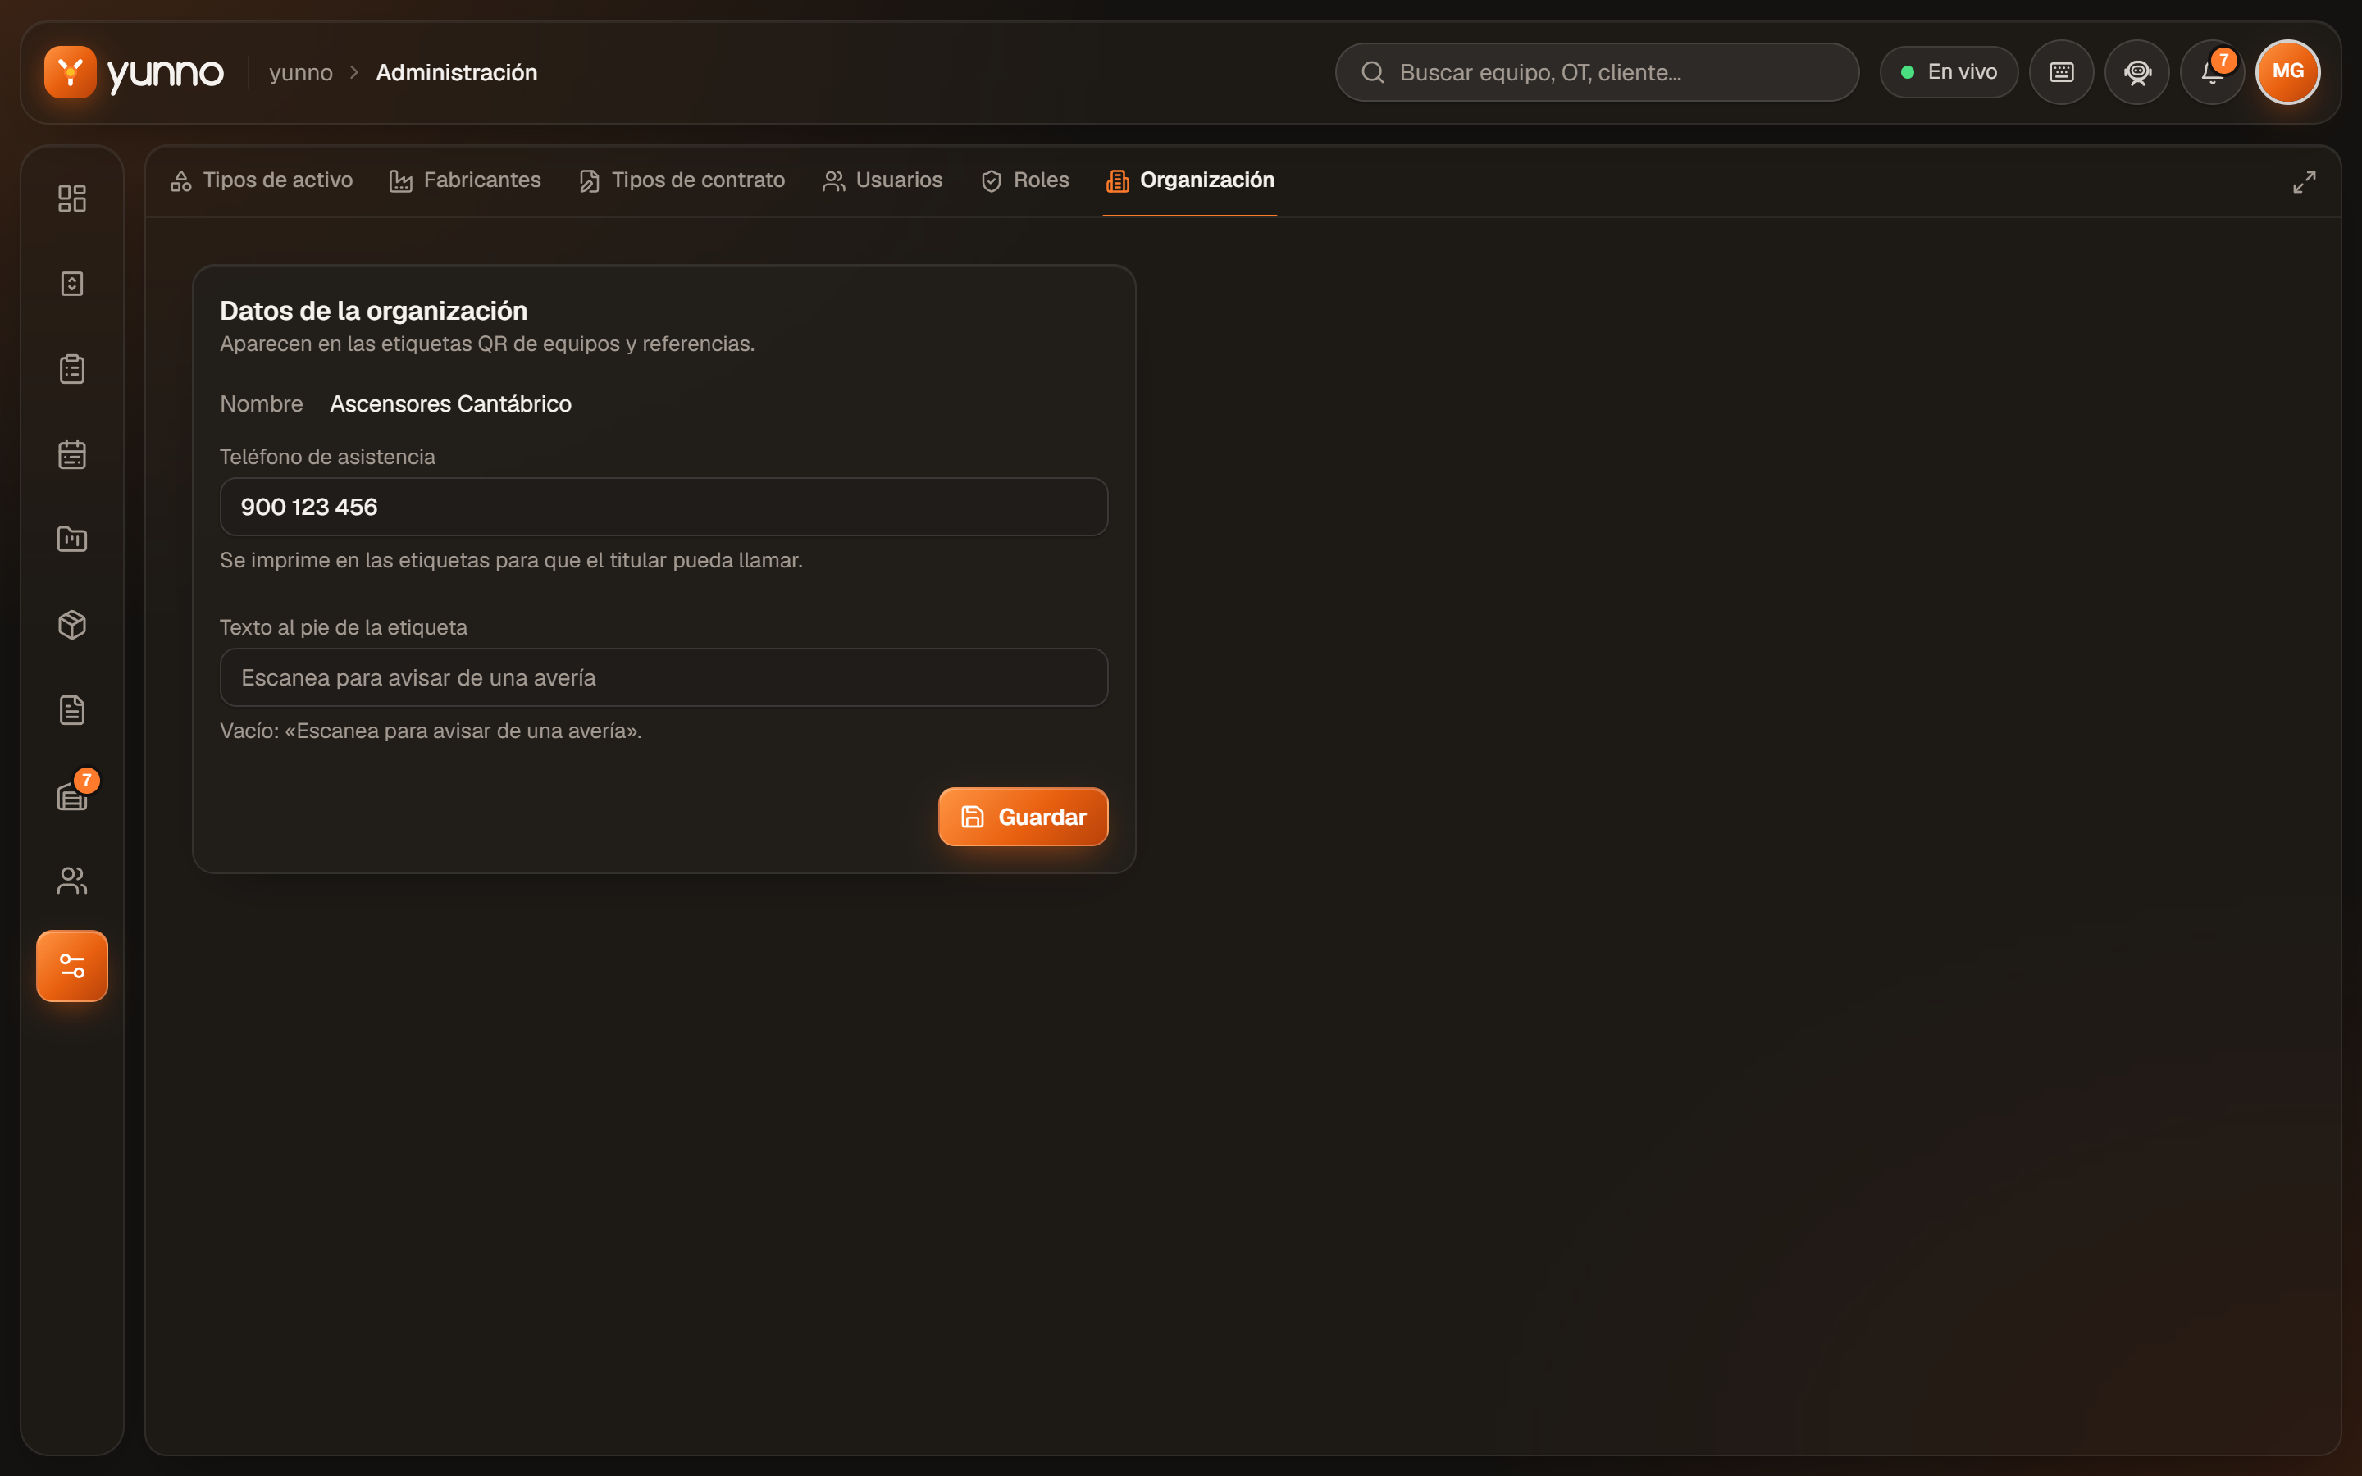
Task: Open the people icon in sidebar
Action: (x=72, y=881)
